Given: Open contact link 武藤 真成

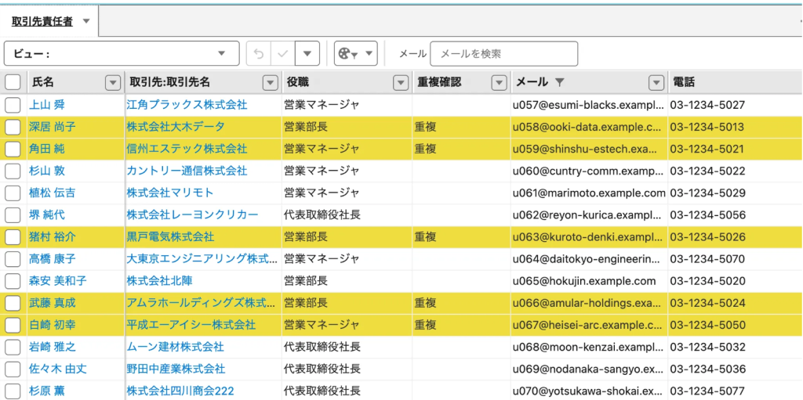Looking at the screenshot, I should tap(53, 303).
